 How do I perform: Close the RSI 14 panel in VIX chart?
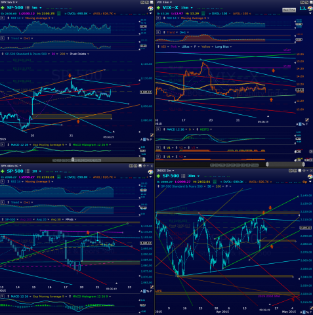pyautogui.click(x=158, y=18)
